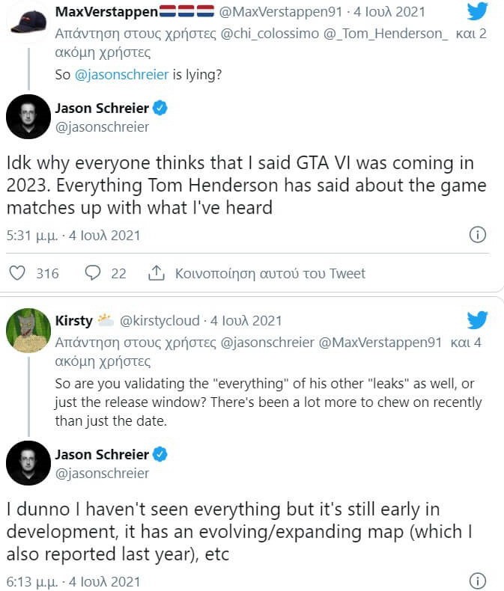Viewport: 504px width, 591px height.
Task: Open replies on the GTA VI tweet
Action: pos(93,273)
